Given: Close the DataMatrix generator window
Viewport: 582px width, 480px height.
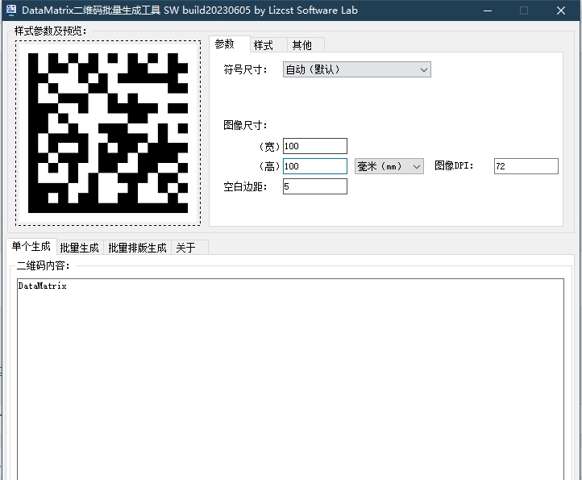Looking at the screenshot, I should [561, 10].
